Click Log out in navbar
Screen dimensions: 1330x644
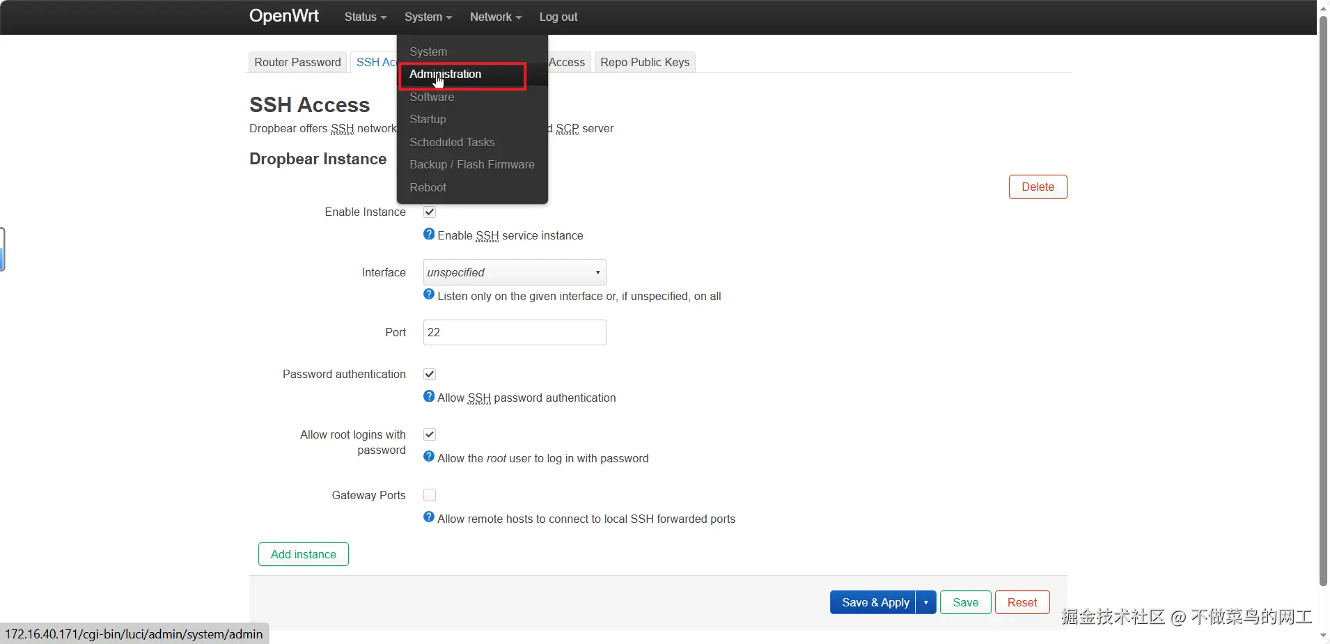tap(558, 17)
